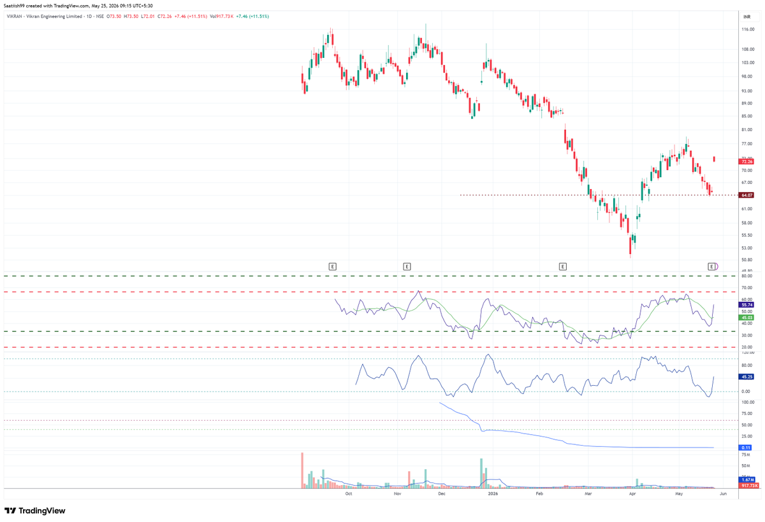Viewport: 765px width, 522px height.
Task: Open the earnings E marker nearest the Feb label
Action: point(562,267)
